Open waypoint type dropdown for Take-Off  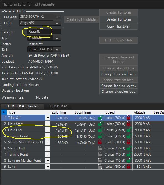tap(48, 118)
